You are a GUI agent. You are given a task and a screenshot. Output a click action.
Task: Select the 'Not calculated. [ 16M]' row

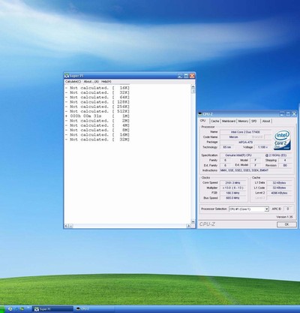point(97,134)
